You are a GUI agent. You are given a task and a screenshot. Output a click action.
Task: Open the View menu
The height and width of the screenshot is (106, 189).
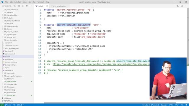(x=25, y=2)
